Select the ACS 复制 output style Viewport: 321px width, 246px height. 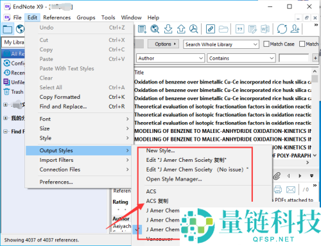157,201
